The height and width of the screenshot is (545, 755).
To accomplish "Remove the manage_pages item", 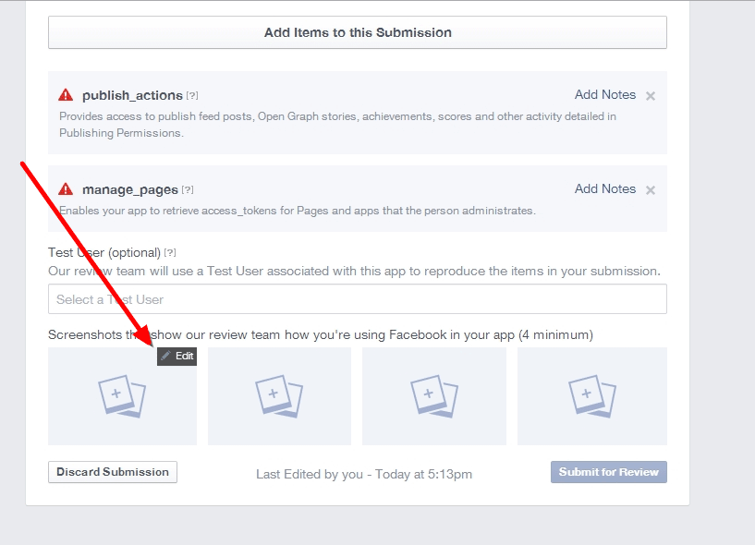I will 651,190.
